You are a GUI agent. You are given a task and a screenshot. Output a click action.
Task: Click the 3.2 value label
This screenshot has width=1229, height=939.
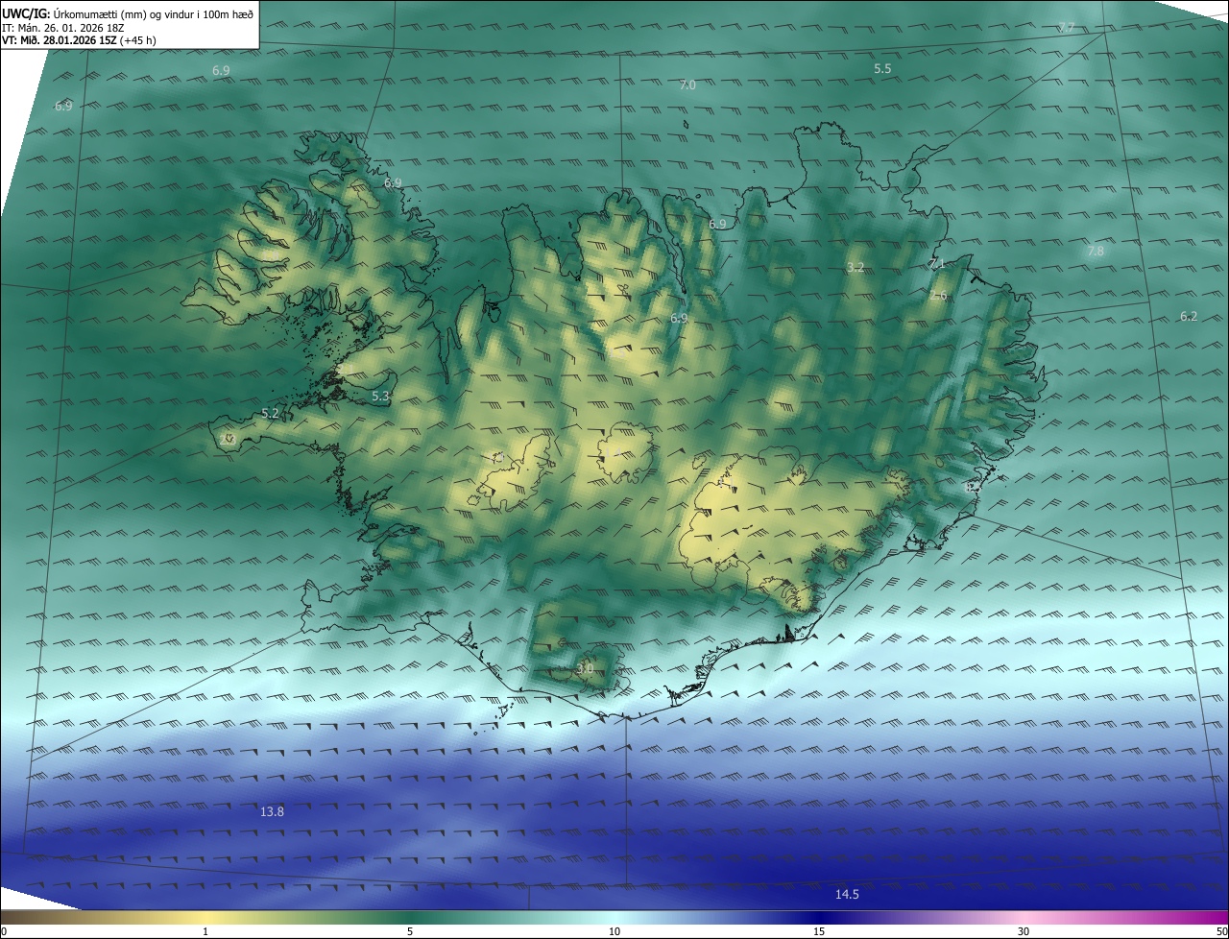pyautogui.click(x=855, y=268)
